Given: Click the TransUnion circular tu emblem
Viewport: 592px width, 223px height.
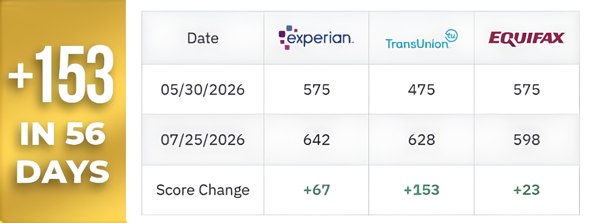Looking at the screenshot, I should pos(451,36).
